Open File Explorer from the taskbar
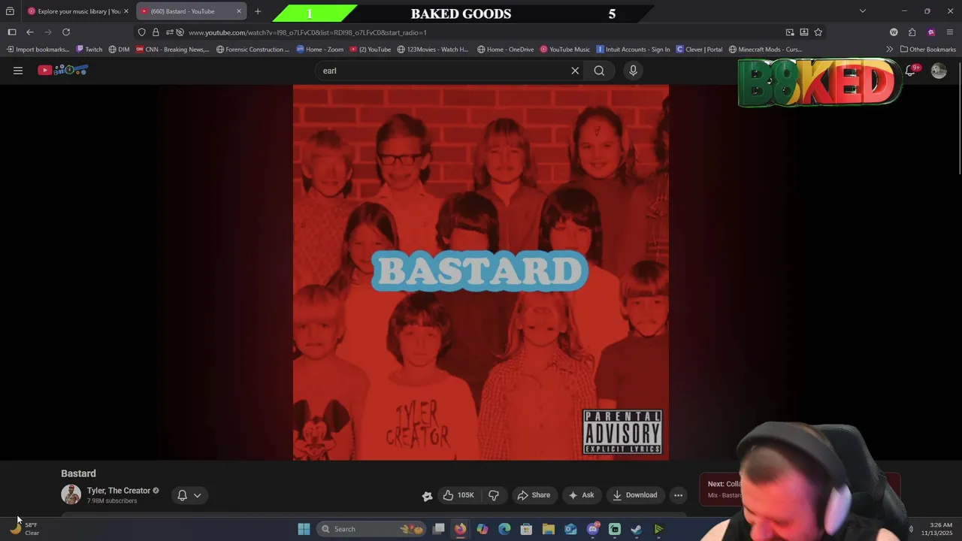 pos(549,529)
